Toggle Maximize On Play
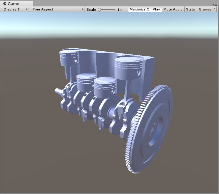Screen dimensions: 219x194 click(145, 9)
